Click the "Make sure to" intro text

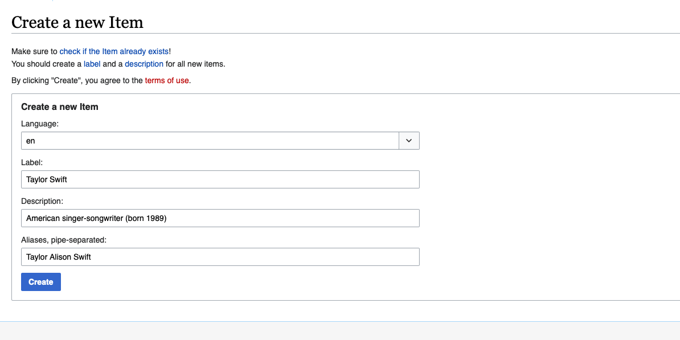(x=34, y=51)
